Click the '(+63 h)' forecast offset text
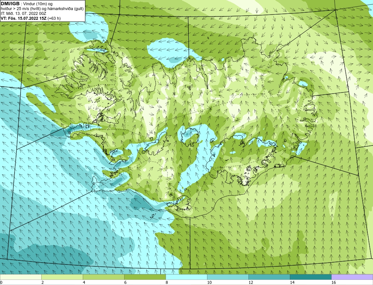Screen dimensions: 373x285 point(54,18)
